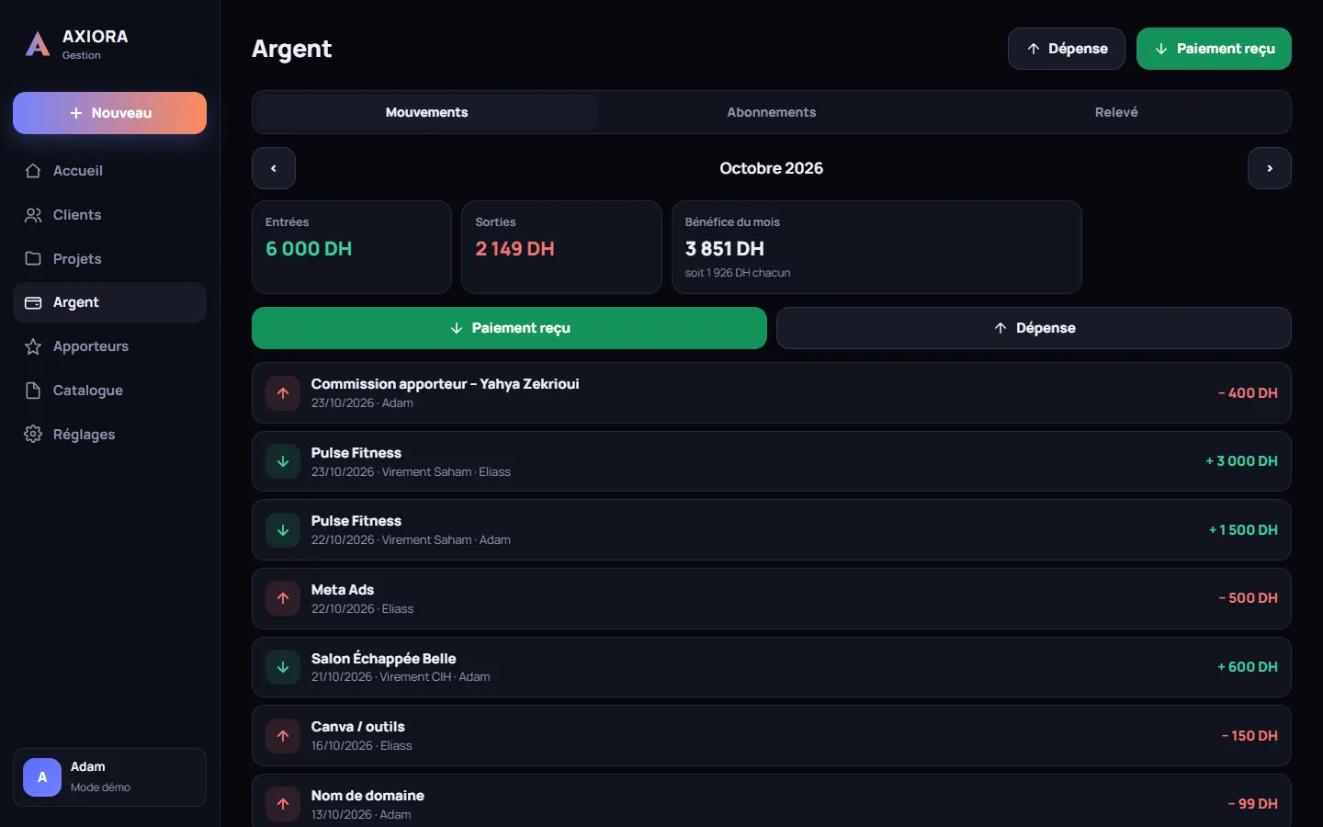Image resolution: width=1323 pixels, height=827 pixels.
Task: Click the red arrow icon on Canva / outils row
Action: tap(283, 736)
